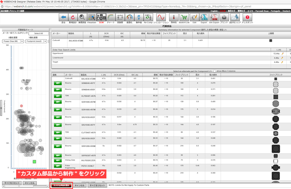The height and width of the screenshot is (189, 291).
Task: Click the カスタム部品を製作 button
Action: 61,185
